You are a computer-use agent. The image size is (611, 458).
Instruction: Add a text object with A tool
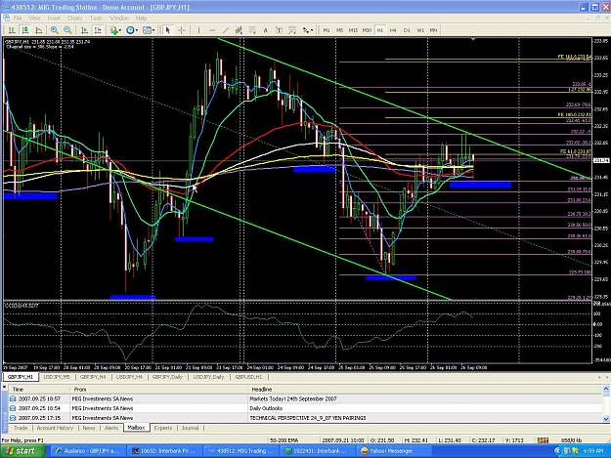click(x=266, y=30)
